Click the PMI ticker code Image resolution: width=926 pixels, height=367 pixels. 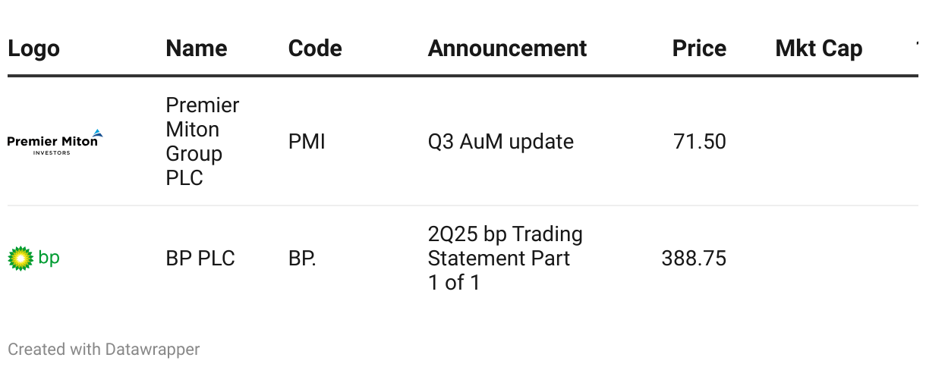307,142
